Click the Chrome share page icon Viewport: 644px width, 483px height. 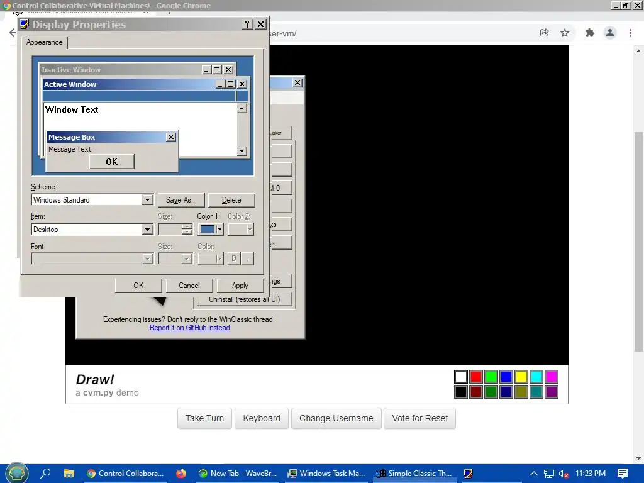click(x=544, y=33)
